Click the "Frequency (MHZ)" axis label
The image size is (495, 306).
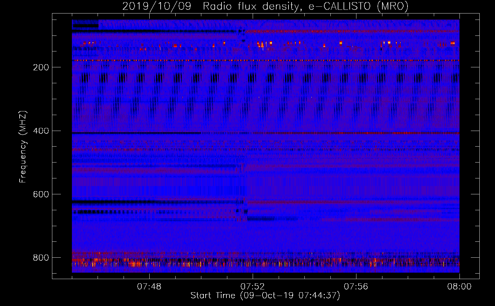point(23,147)
